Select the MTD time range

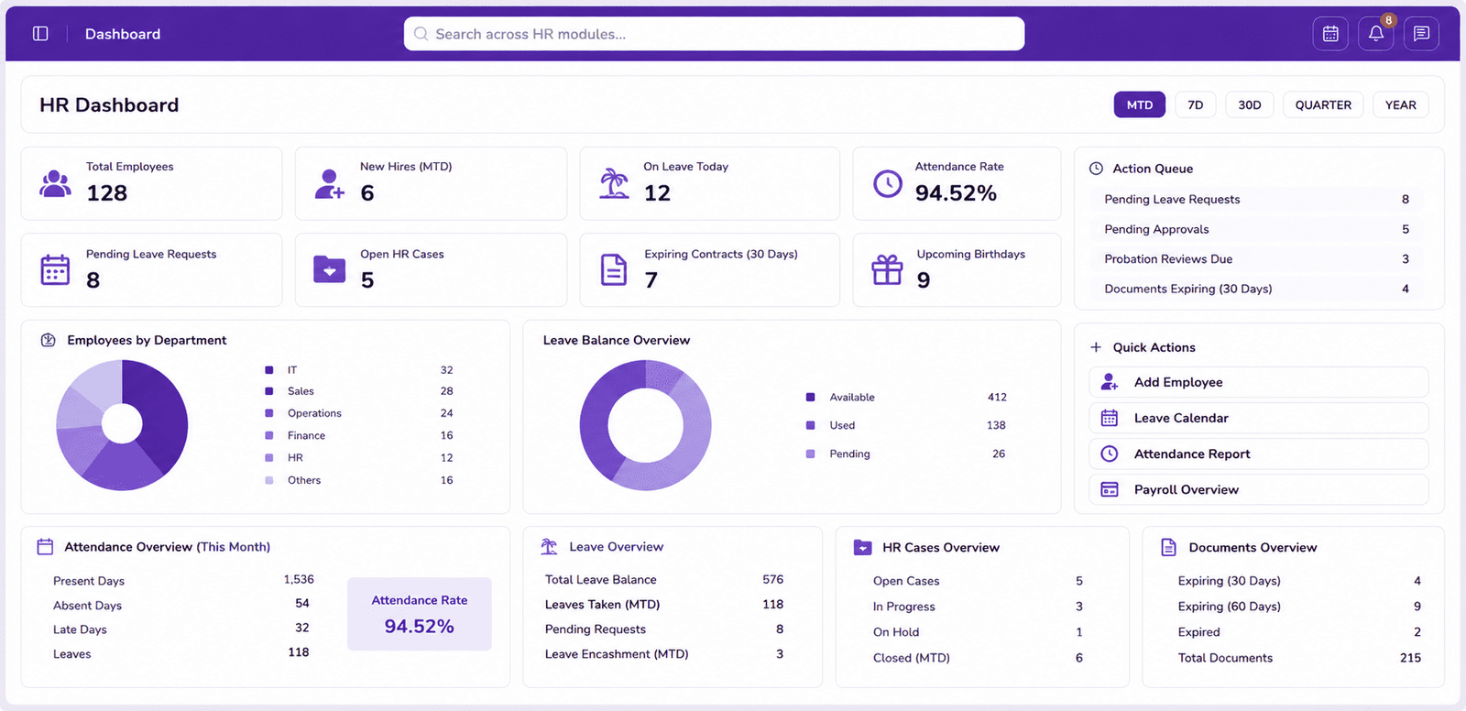pos(1140,105)
